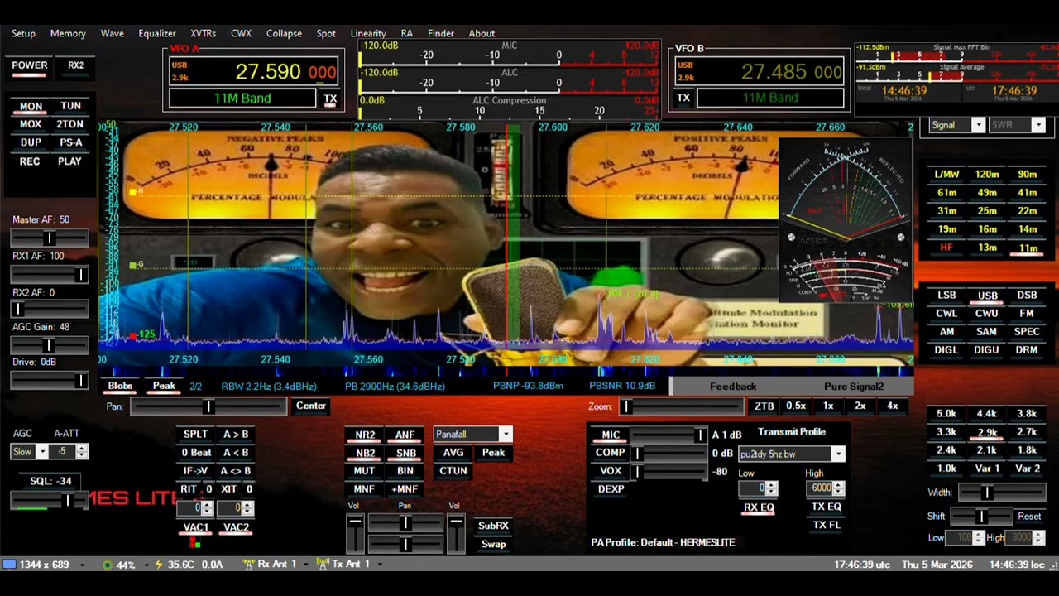Select the 11m band button
Image resolution: width=1059 pixels, height=596 pixels.
pyautogui.click(x=1028, y=248)
